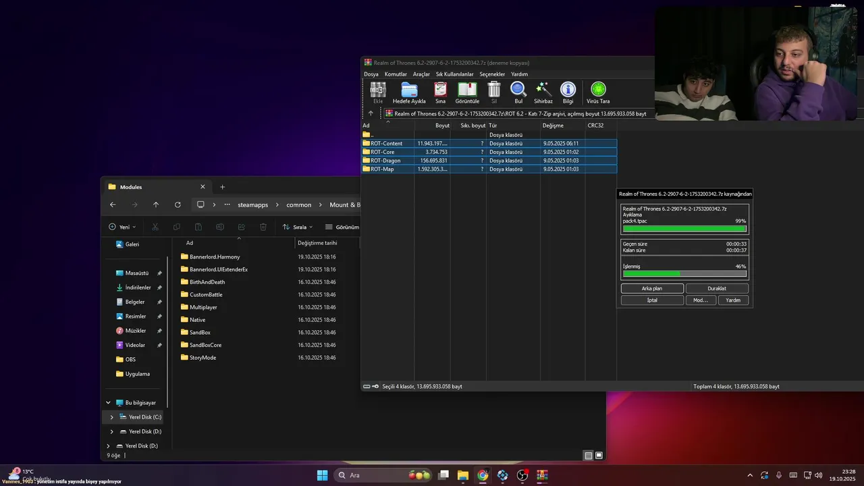Image resolution: width=864 pixels, height=486 pixels.
Task: Add a new tab in File Explorer
Action: [222, 187]
